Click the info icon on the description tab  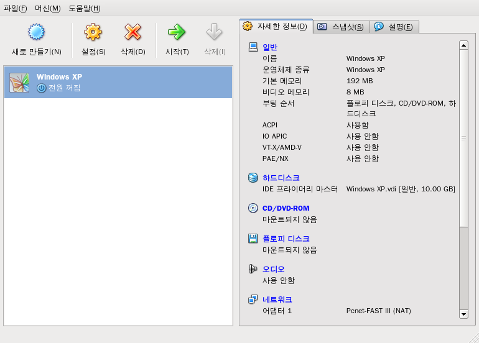coord(379,27)
